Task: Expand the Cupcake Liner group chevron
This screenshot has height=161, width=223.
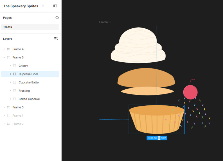Action: pyautogui.click(x=10, y=74)
